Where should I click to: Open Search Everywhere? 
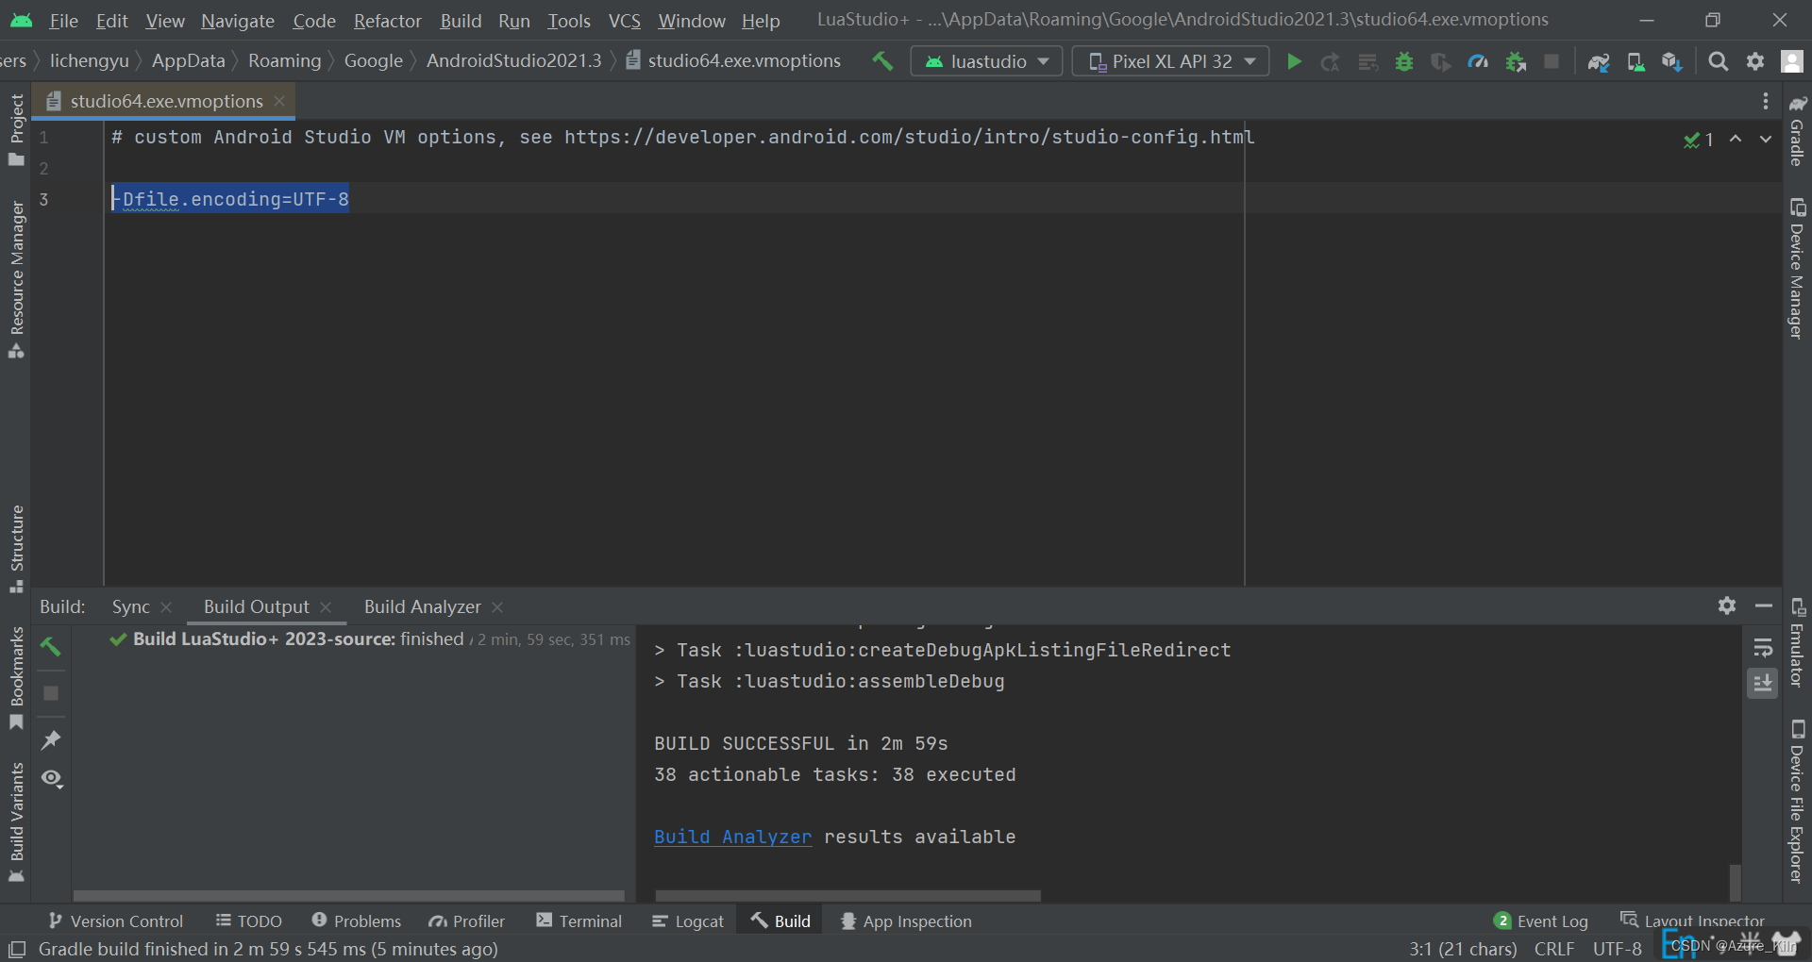[x=1719, y=60]
